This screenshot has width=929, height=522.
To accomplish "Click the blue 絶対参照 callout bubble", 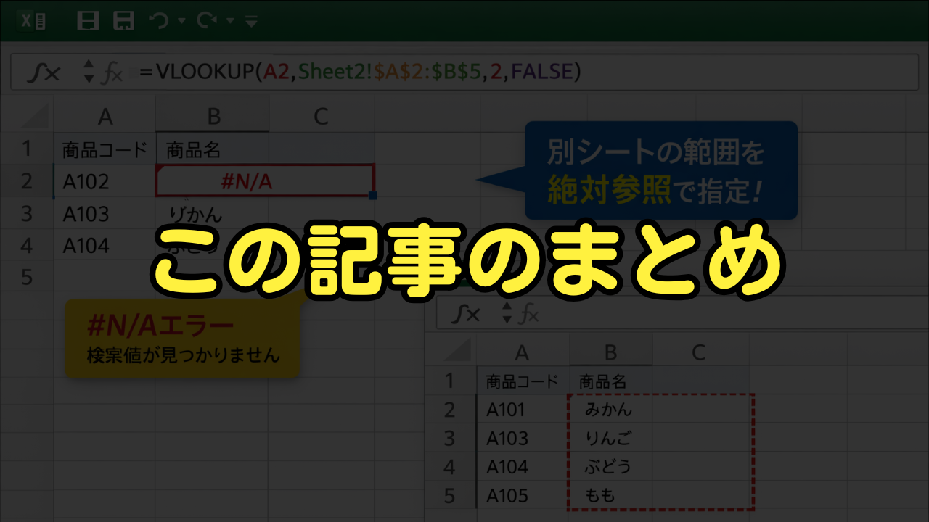I will click(660, 170).
